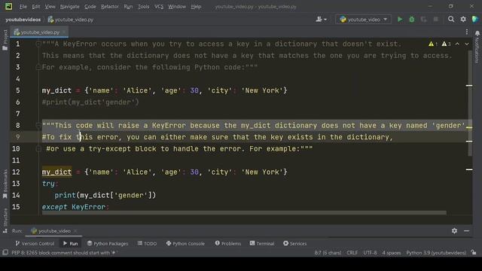
Task: Open the TODO tool window
Action: [147, 243]
